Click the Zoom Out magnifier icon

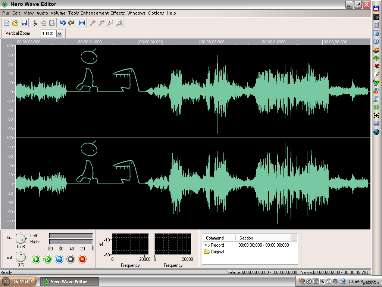click(x=101, y=23)
